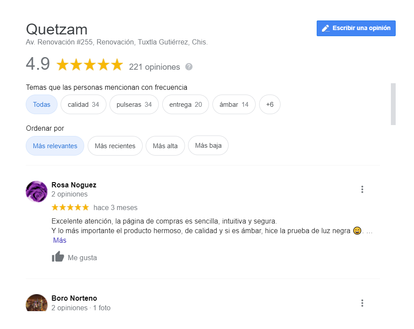Open the three-dot menu for Rosa Noguez's review
The height and width of the screenshot is (329, 414).
point(362,190)
